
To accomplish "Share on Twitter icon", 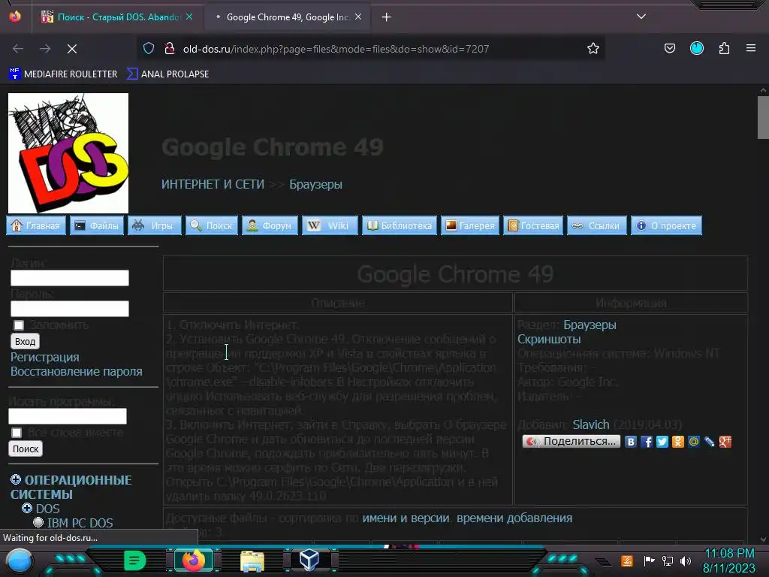I will (x=662, y=442).
